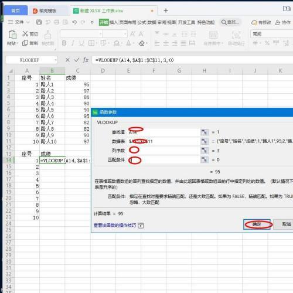This screenshot has height=293, width=293.
Task: Click the Cut (剪切) scissors icon
Action: click(x=25, y=33)
